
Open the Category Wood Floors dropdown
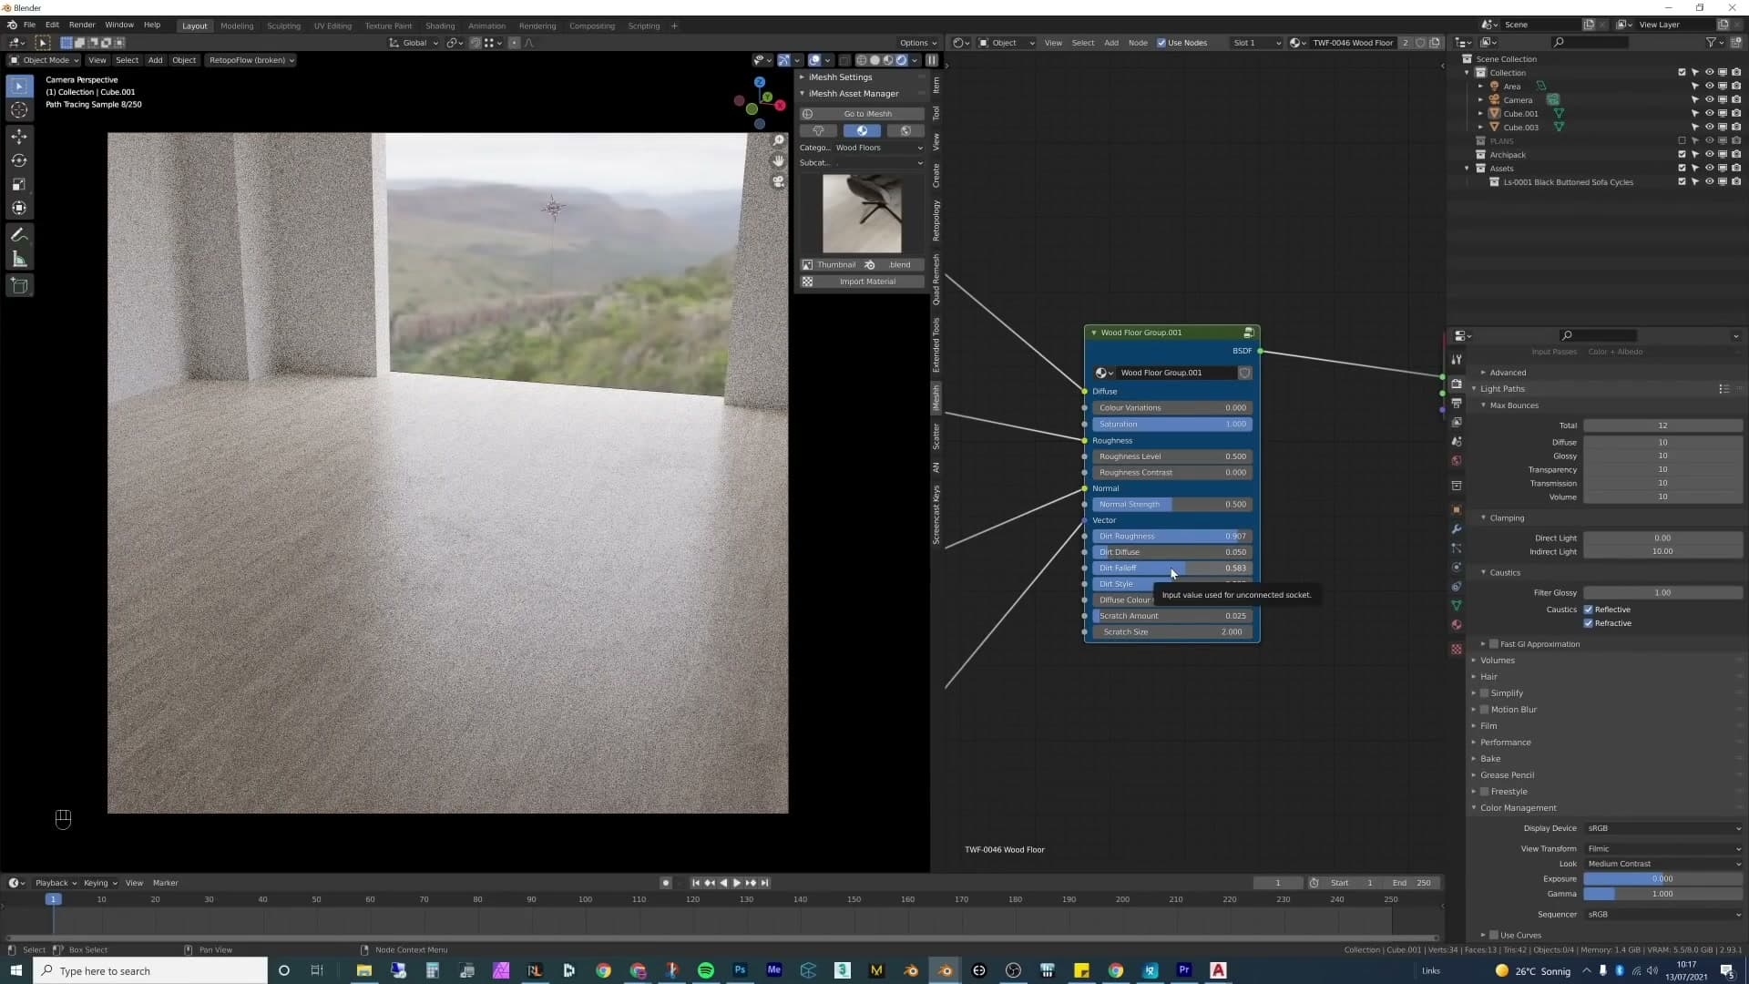(878, 148)
